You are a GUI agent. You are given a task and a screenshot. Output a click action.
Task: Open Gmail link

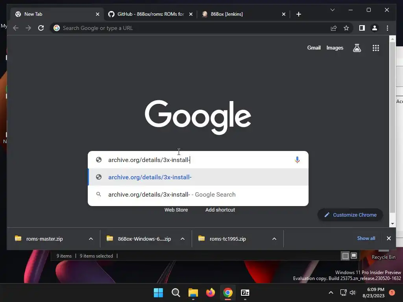[314, 48]
